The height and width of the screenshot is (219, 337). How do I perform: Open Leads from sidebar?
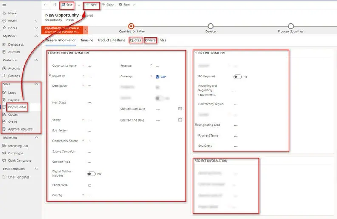[12, 93]
